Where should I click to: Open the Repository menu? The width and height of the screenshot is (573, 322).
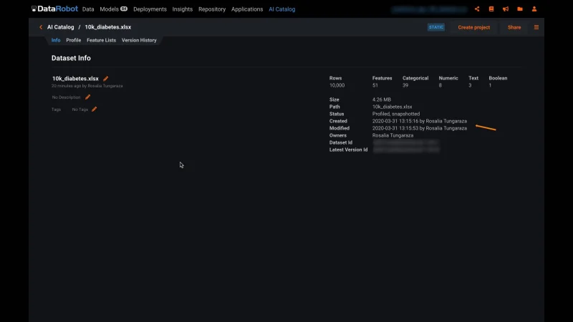coord(212,9)
